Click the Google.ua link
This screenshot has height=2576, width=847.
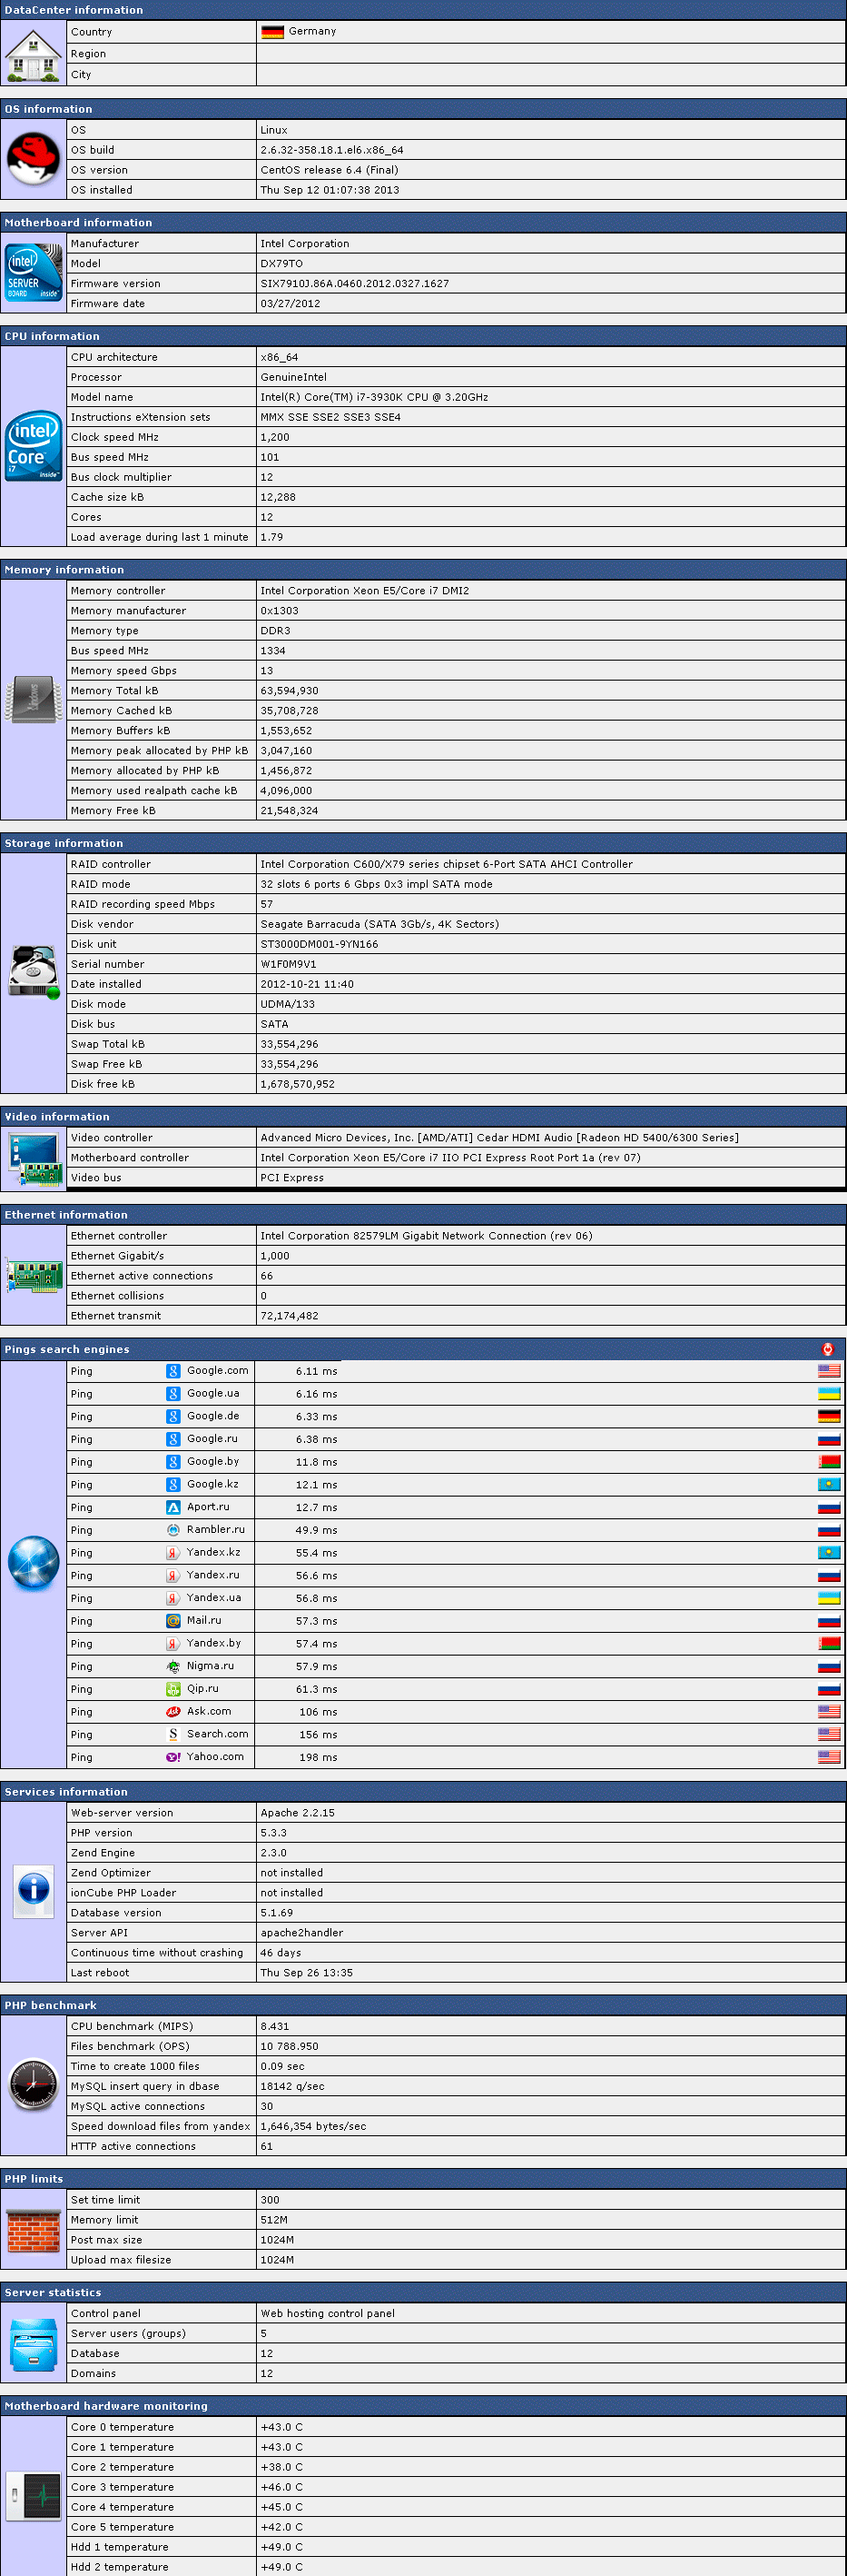click(212, 1394)
